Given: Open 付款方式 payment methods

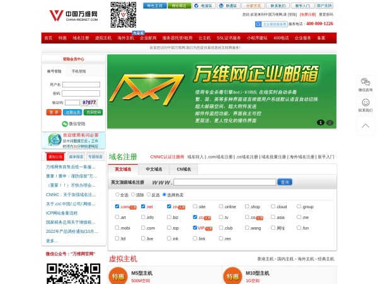Looking at the screenshot, I should (253, 6).
